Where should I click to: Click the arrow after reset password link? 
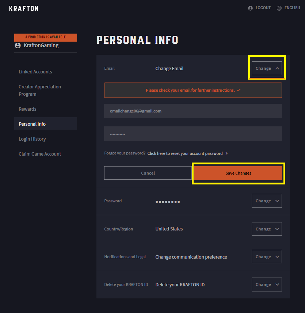click(226, 153)
